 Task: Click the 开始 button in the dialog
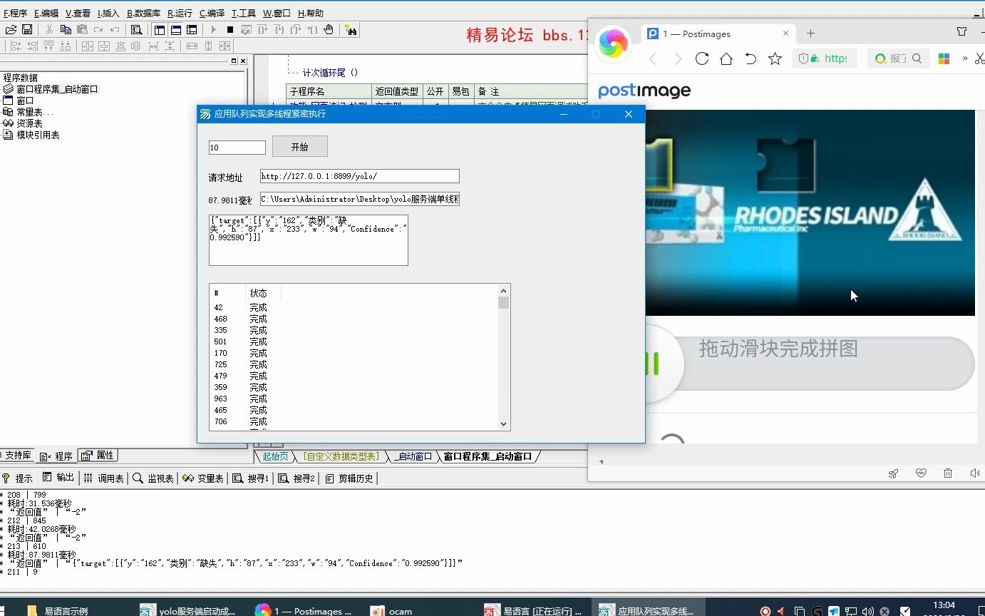pyautogui.click(x=300, y=147)
